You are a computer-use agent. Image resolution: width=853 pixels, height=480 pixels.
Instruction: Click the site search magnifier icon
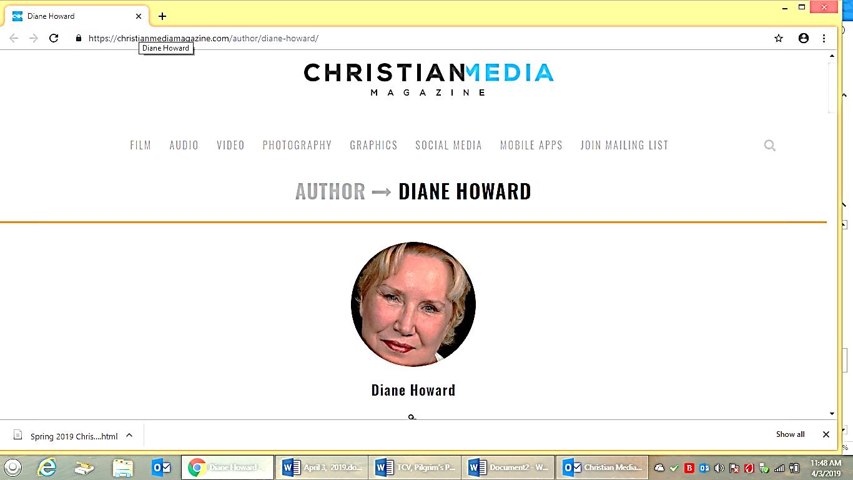coord(769,146)
